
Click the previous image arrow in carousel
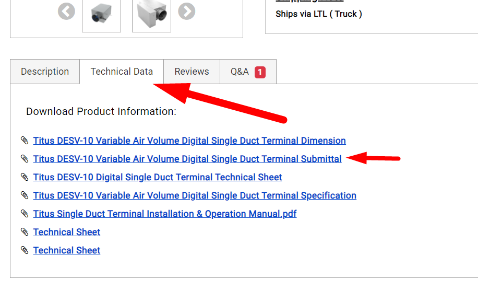[x=66, y=11]
